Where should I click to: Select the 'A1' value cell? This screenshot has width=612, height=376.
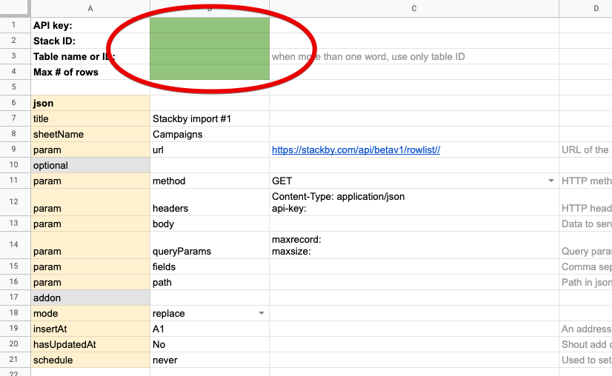click(x=210, y=329)
